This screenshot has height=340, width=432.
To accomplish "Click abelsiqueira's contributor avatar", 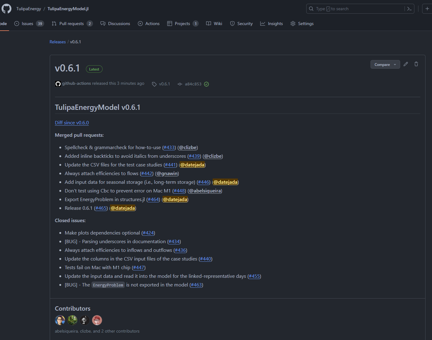I will [60, 320].
